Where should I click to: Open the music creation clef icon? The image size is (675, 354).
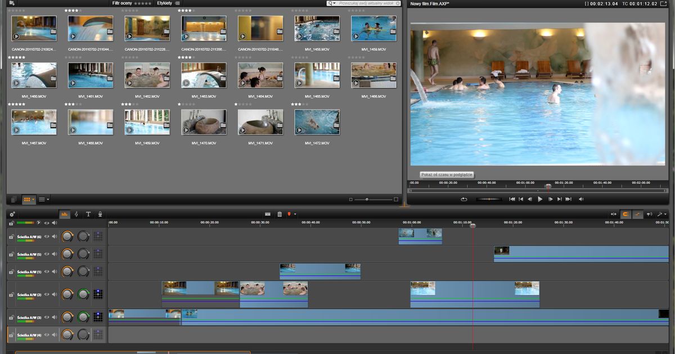(76, 214)
